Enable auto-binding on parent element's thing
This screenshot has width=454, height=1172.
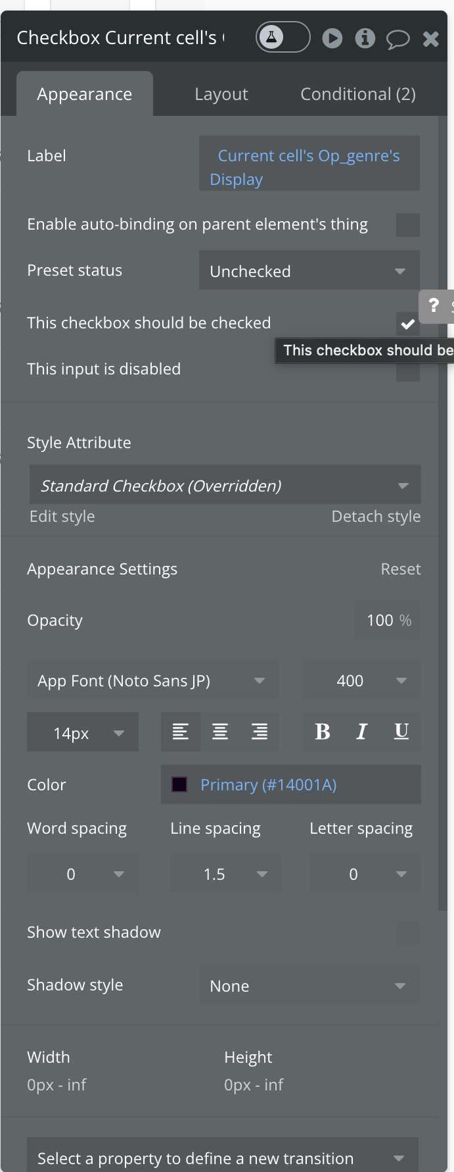pyautogui.click(x=407, y=225)
